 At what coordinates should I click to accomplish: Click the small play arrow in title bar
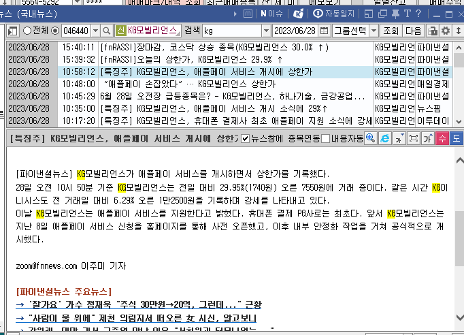235,14
